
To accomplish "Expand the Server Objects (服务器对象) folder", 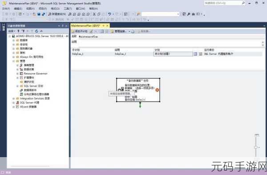I will pyautogui.click(x=13, y=49).
